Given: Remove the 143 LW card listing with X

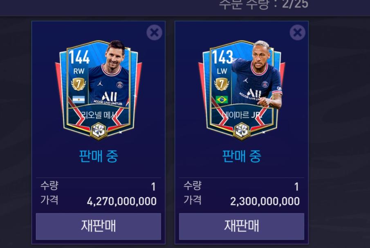Looking at the screenshot, I should (297, 32).
